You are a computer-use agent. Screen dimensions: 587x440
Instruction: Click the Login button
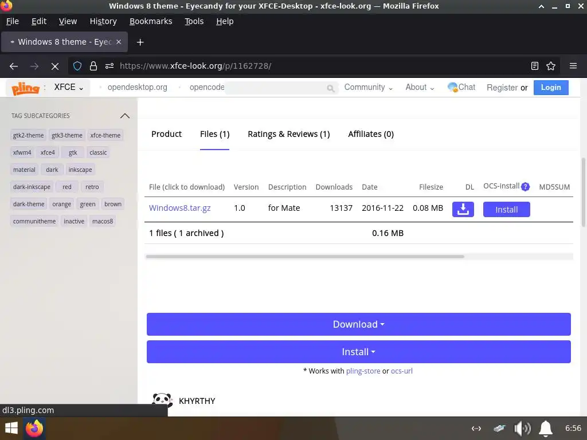point(551,88)
